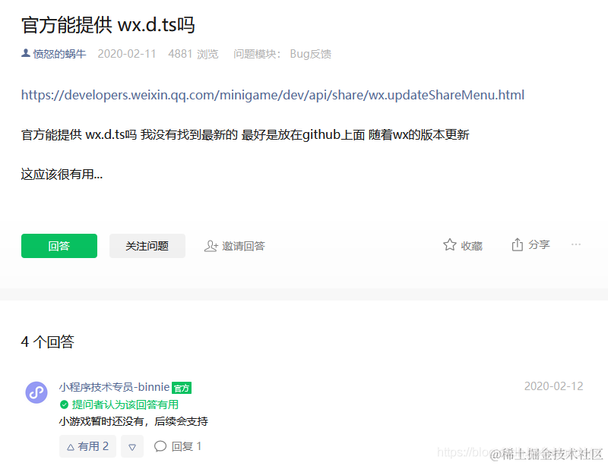
Task: Click the 提问者认为该回答有用 label
Action: [125, 405]
